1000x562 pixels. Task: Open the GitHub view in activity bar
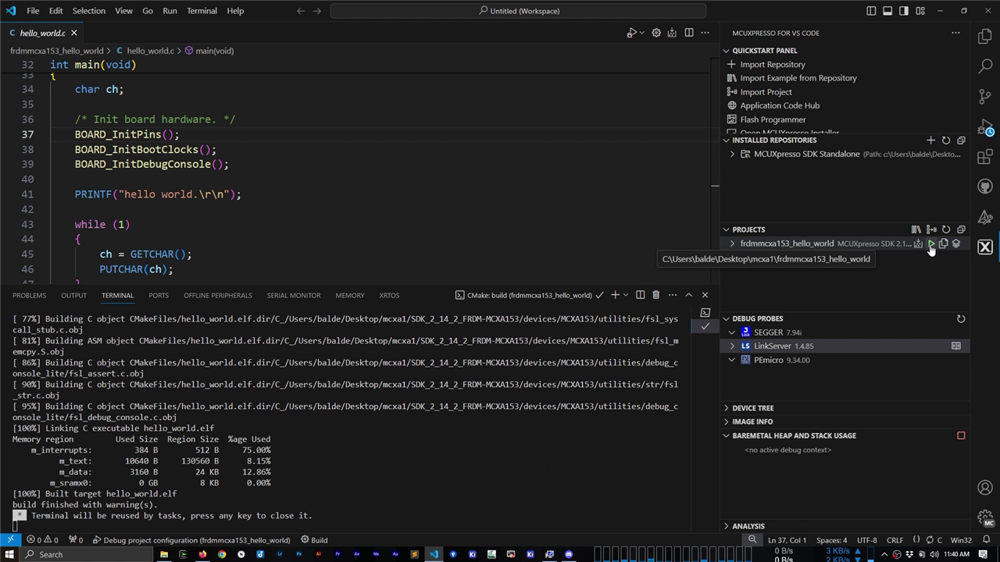click(x=984, y=187)
